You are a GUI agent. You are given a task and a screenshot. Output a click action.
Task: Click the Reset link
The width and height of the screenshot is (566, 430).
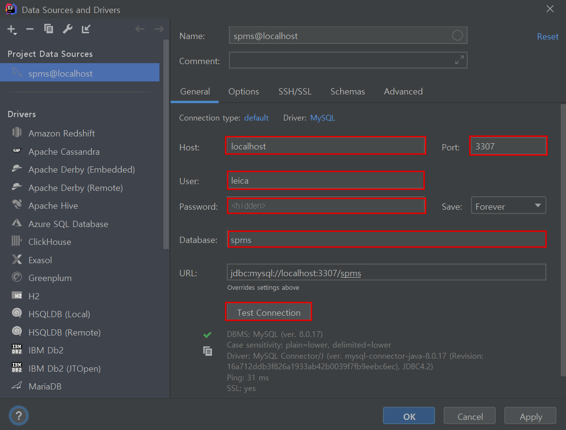click(548, 37)
